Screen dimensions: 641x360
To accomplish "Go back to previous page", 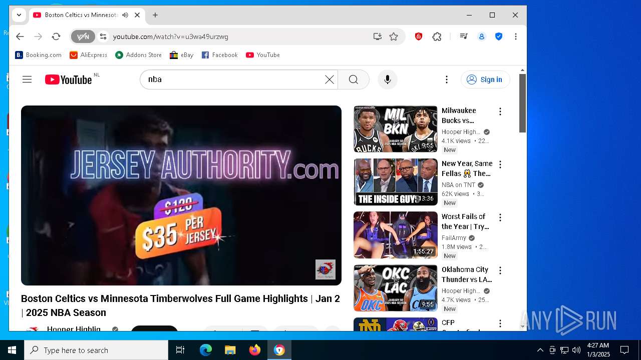I will [20, 36].
